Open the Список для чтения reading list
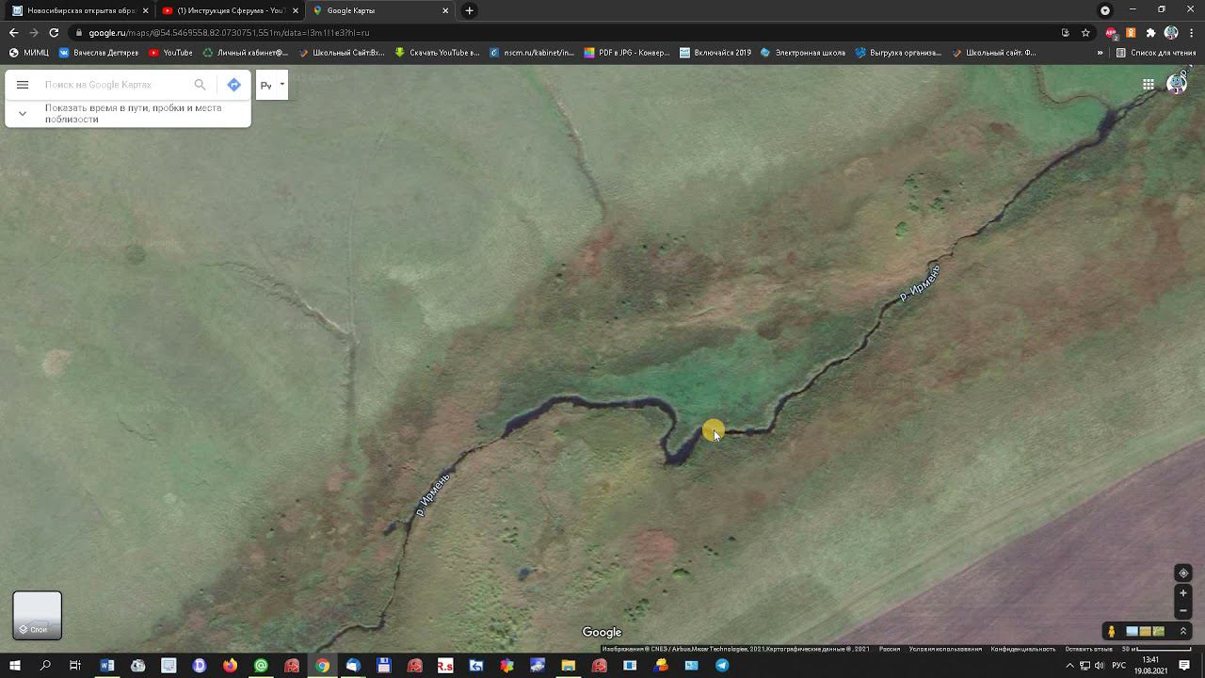 pyautogui.click(x=1156, y=53)
